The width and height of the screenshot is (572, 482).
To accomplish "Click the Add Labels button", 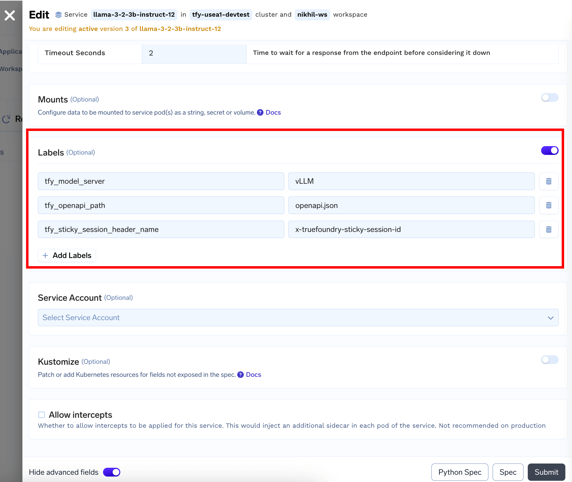I will point(67,256).
